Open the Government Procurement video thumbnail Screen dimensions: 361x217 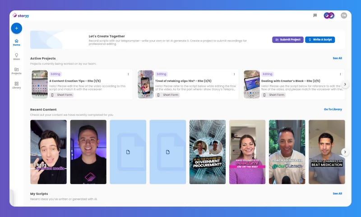pos(208,152)
